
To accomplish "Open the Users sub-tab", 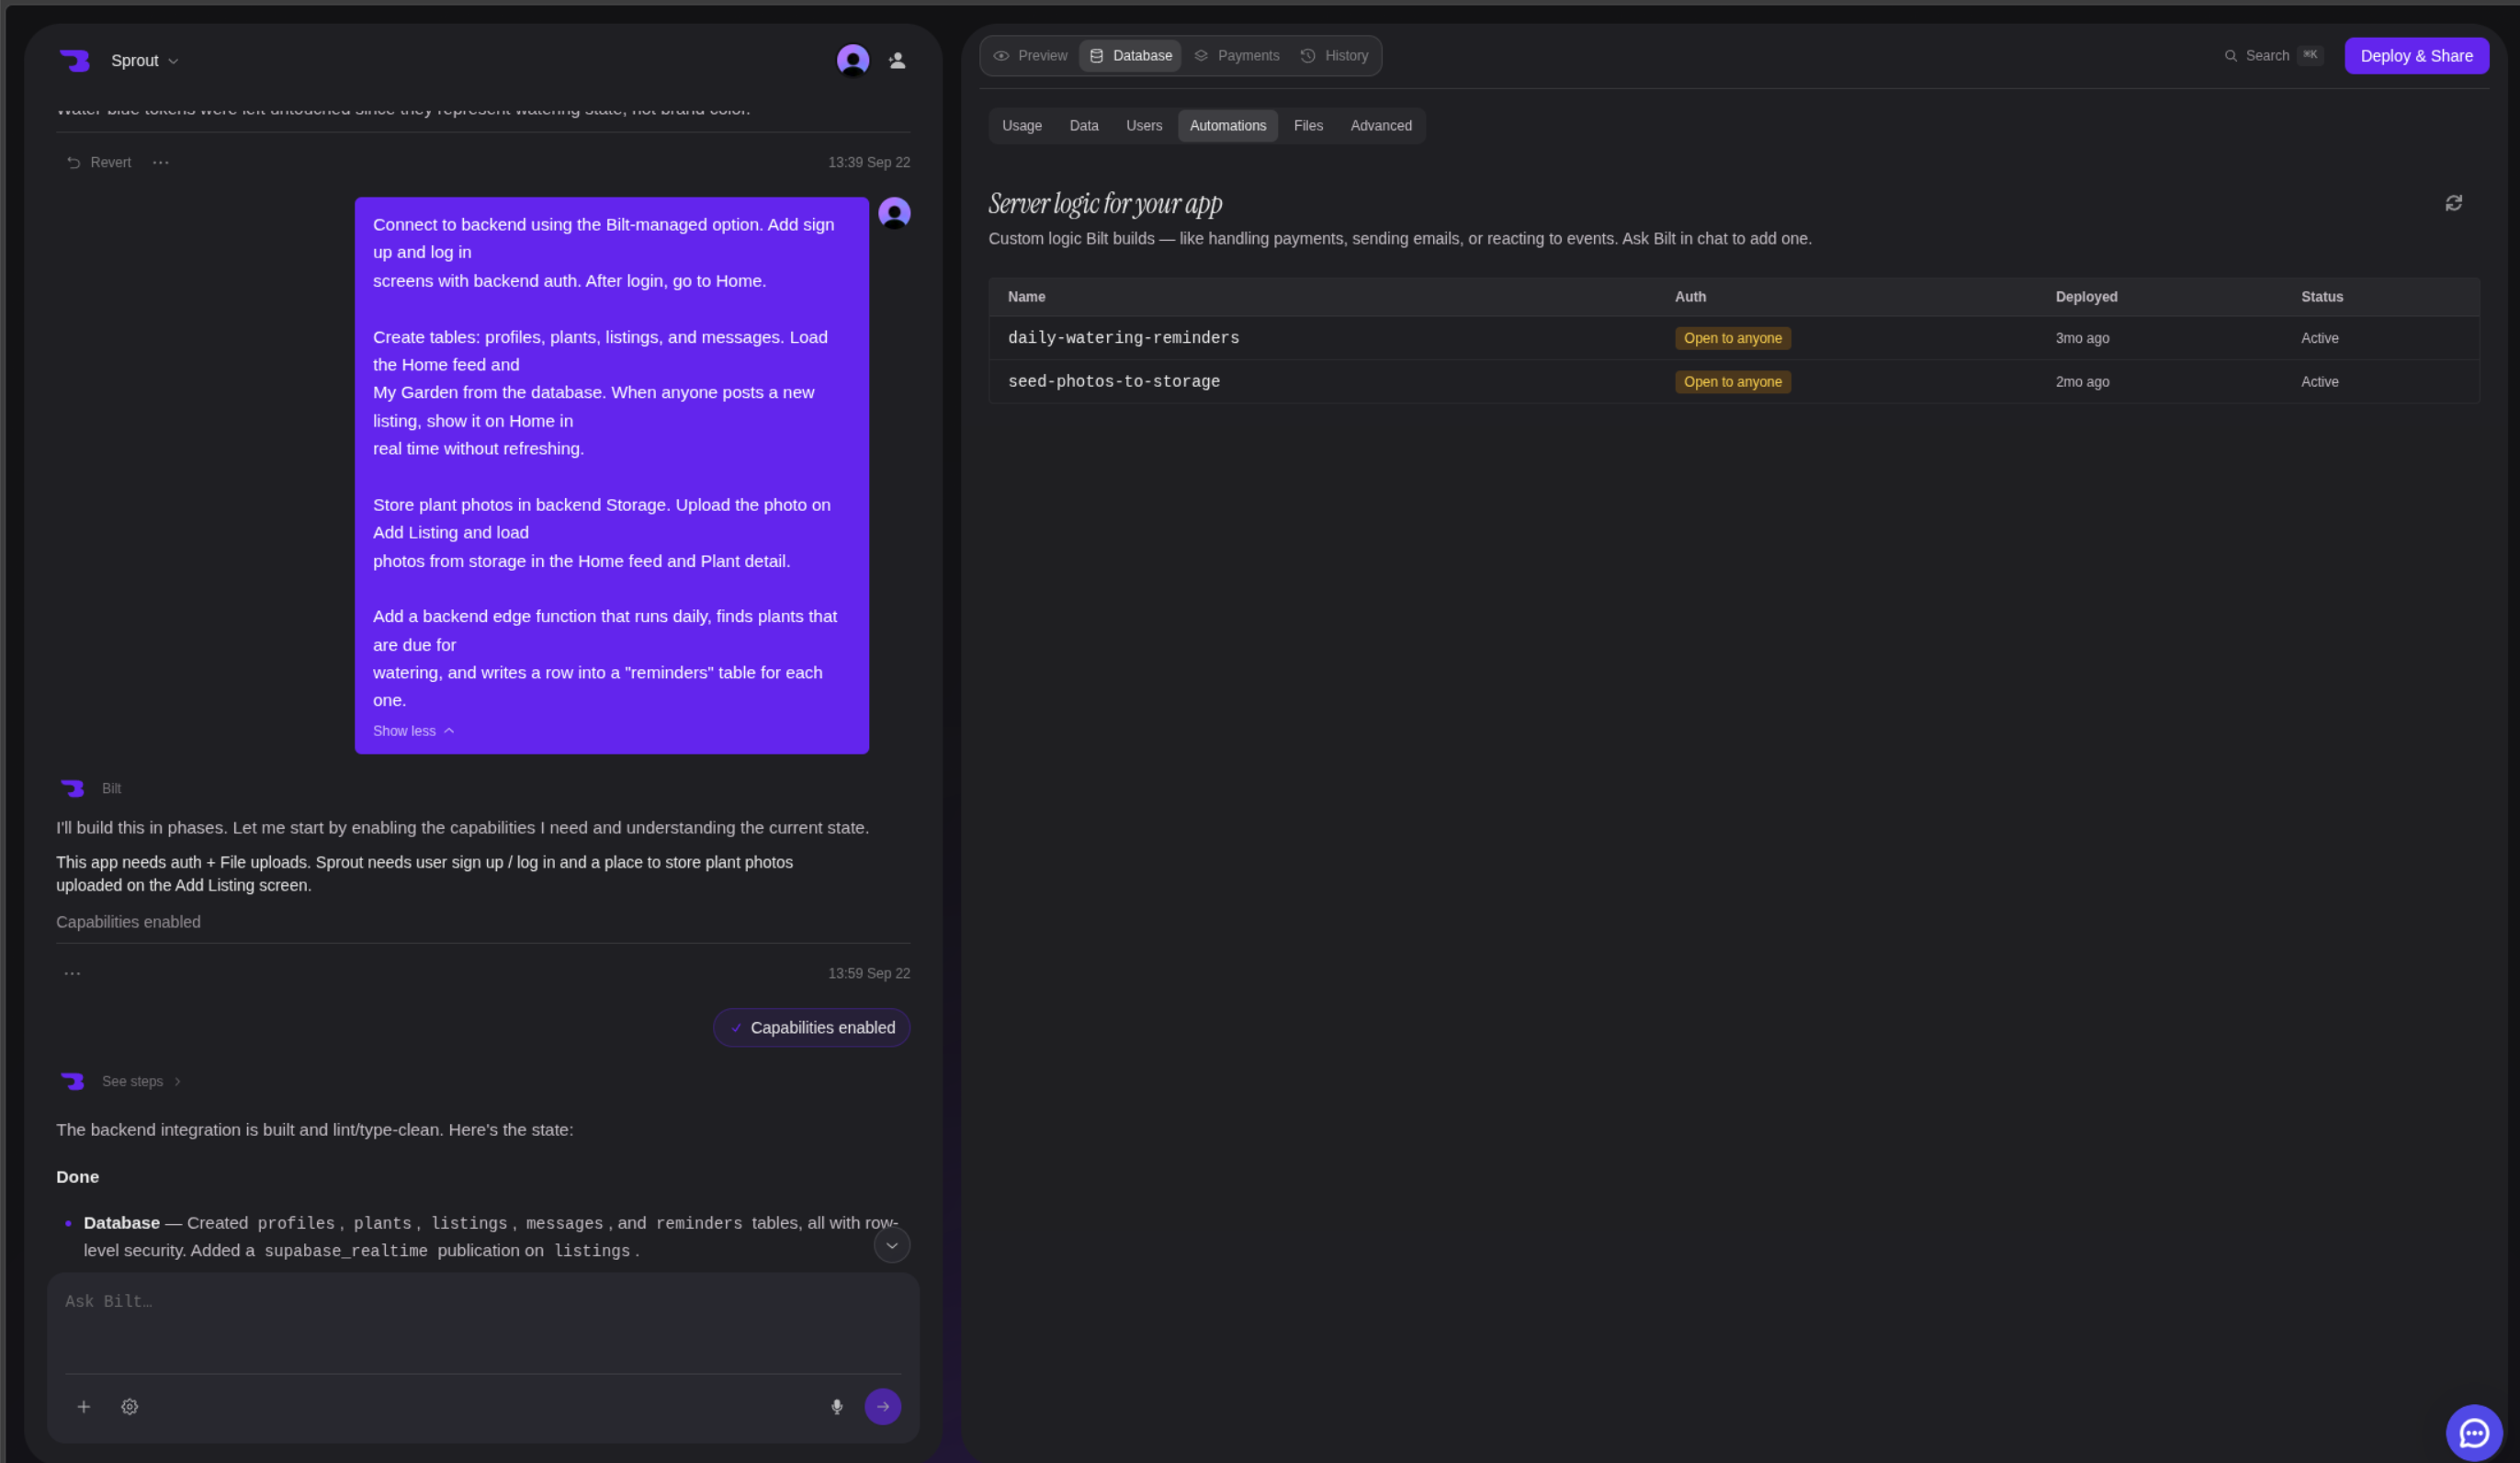I will pyautogui.click(x=1144, y=126).
